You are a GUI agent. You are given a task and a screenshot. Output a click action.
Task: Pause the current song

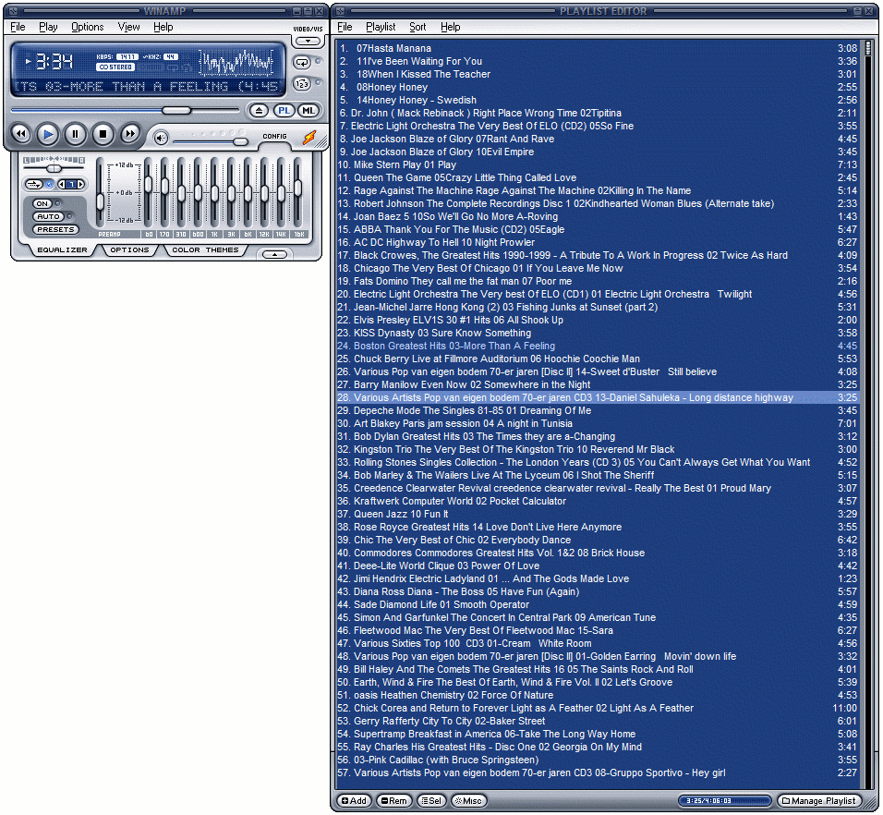coord(75,134)
